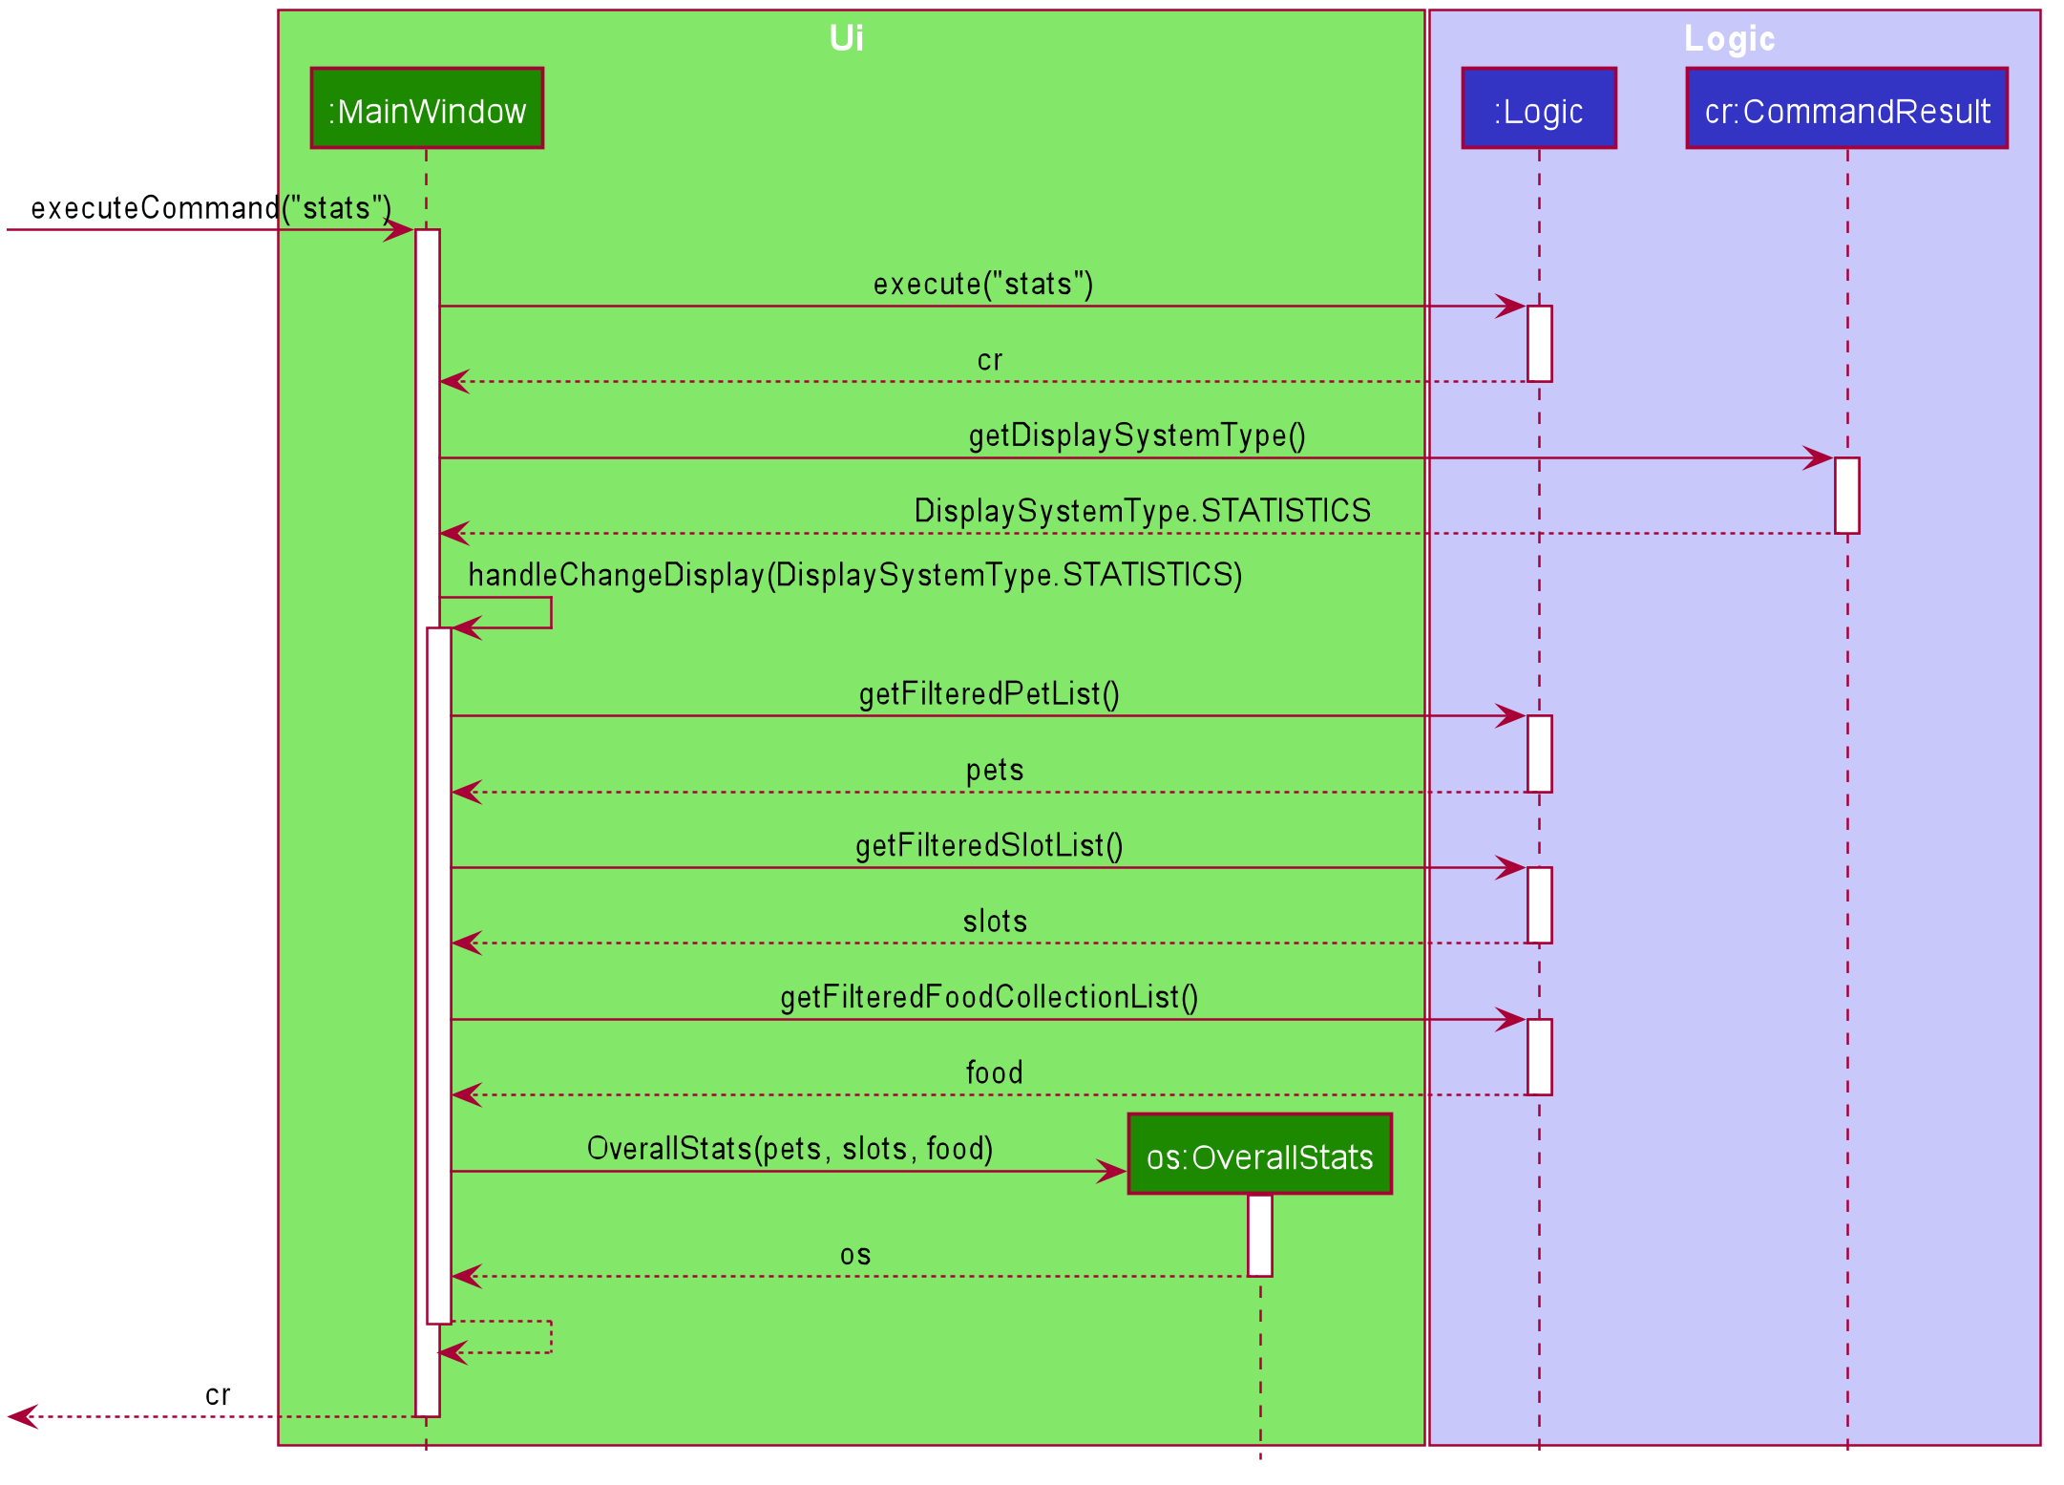Click the getDisplaySystemType() message label
This screenshot has width=2064, height=1485.
point(1137,435)
